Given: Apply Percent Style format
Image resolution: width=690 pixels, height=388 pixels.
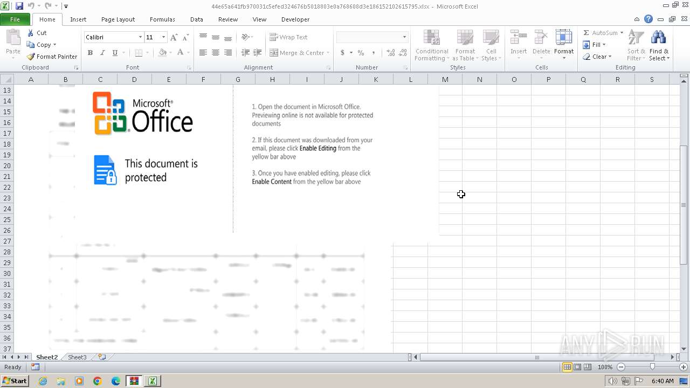Looking at the screenshot, I should pyautogui.click(x=361, y=53).
